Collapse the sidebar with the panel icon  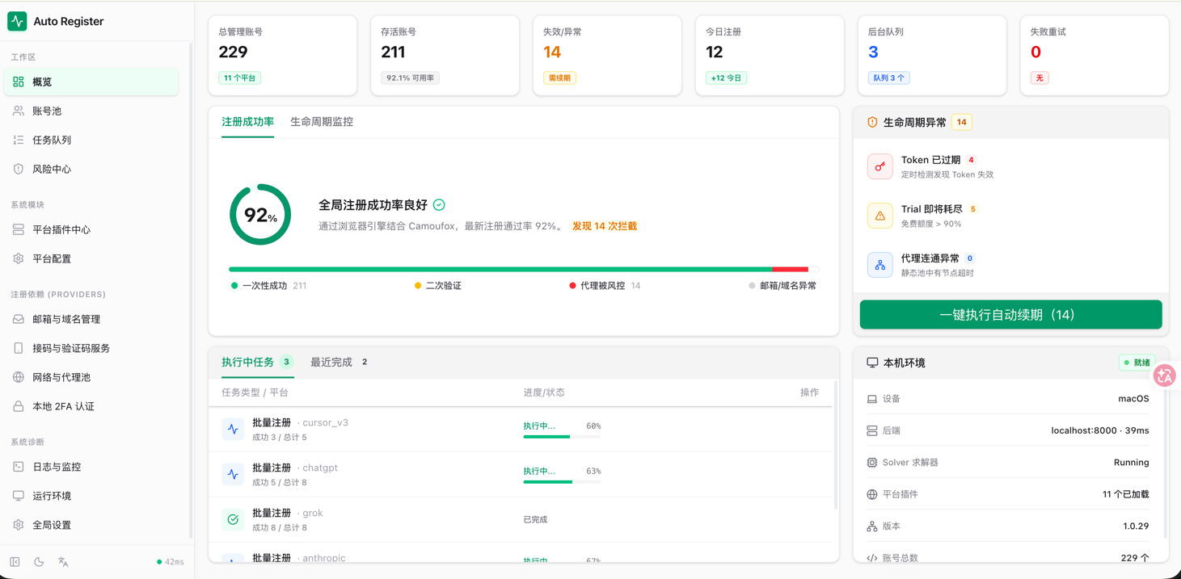(15, 562)
